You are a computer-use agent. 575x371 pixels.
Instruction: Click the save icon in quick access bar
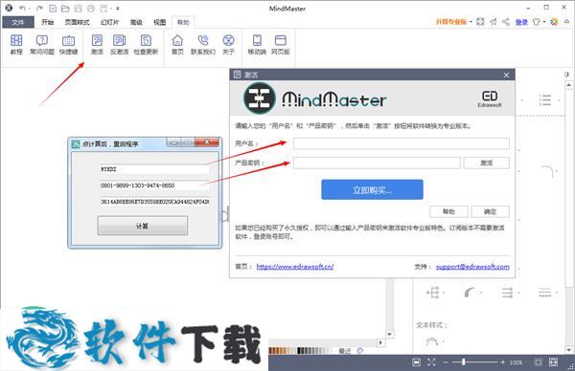coord(79,8)
